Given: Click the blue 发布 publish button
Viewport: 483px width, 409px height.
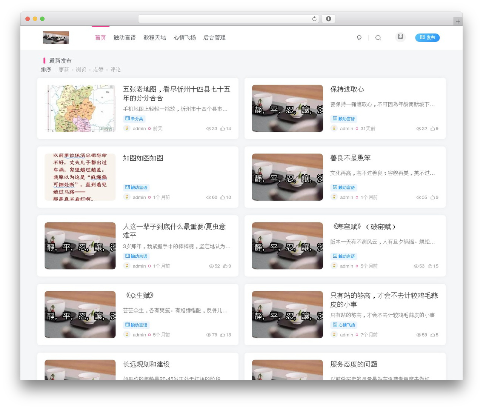Looking at the screenshot, I should pyautogui.click(x=427, y=37).
